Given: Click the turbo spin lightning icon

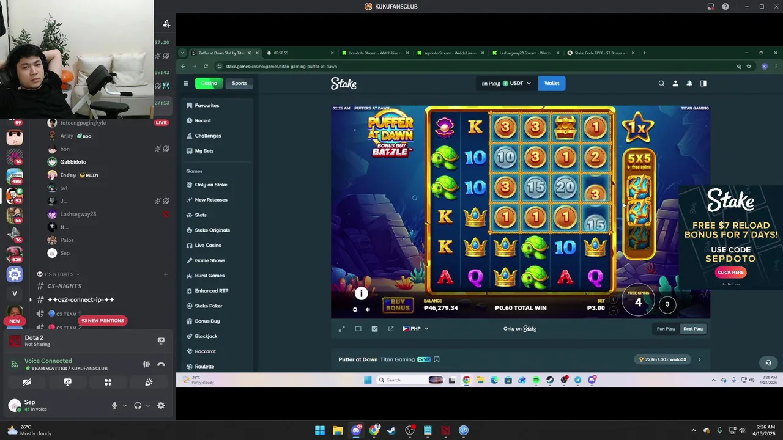Looking at the screenshot, I should (x=667, y=304).
